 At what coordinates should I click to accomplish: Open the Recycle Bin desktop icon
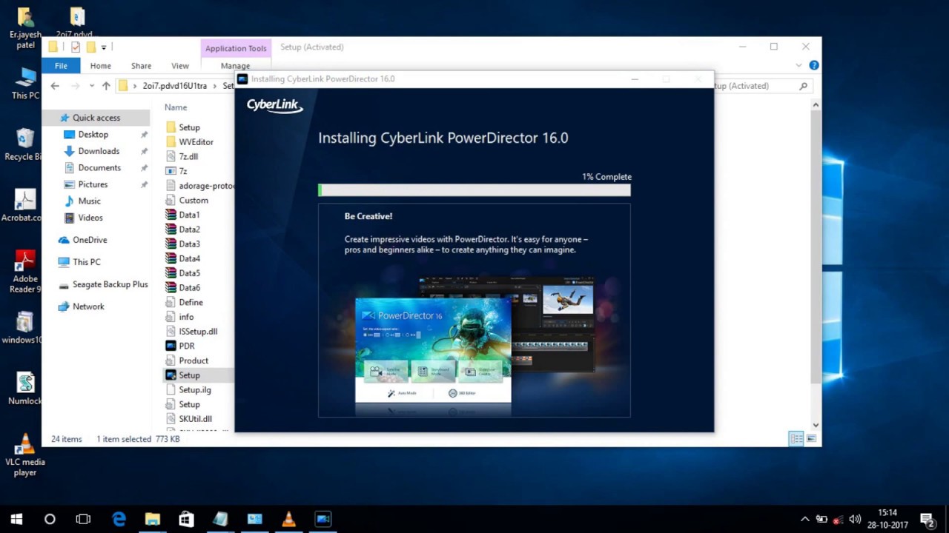(x=25, y=144)
